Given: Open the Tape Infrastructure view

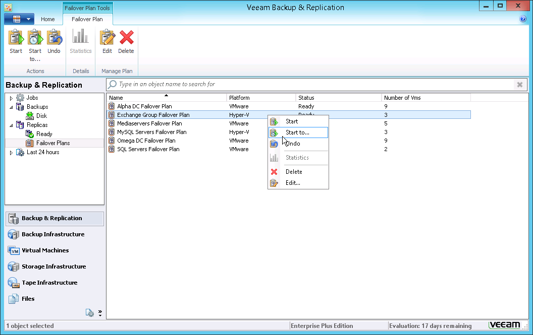Looking at the screenshot, I should point(55,283).
